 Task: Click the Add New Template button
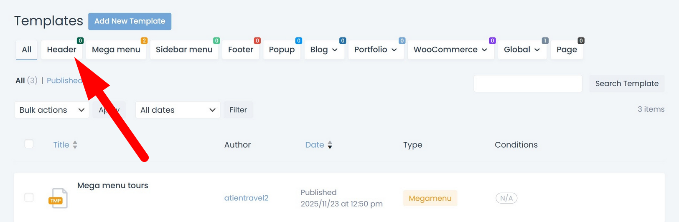coord(130,21)
